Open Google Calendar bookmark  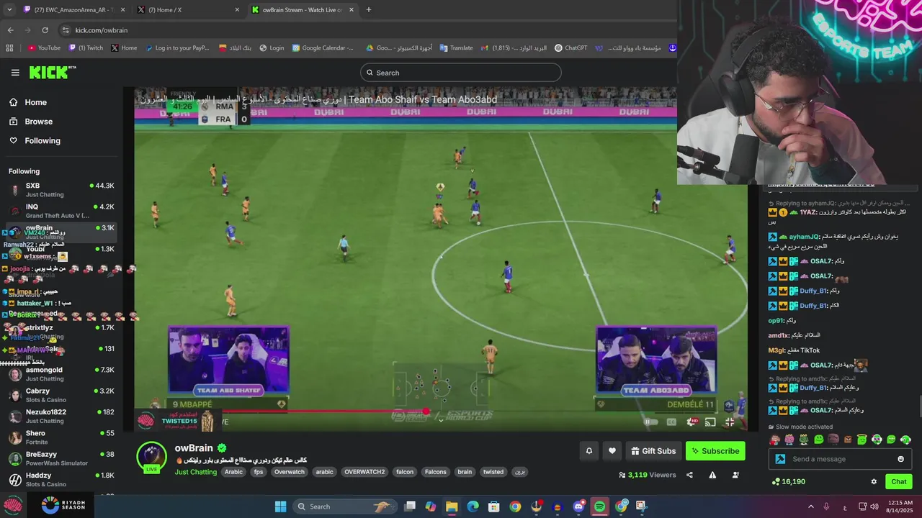(x=323, y=48)
